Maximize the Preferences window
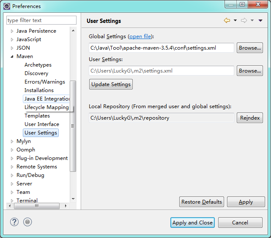271x238 pixels. [x=242, y=4]
